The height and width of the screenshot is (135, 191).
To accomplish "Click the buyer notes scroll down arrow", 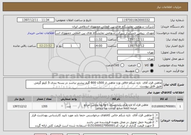I will pyautogui.click(x=157, y=121).
